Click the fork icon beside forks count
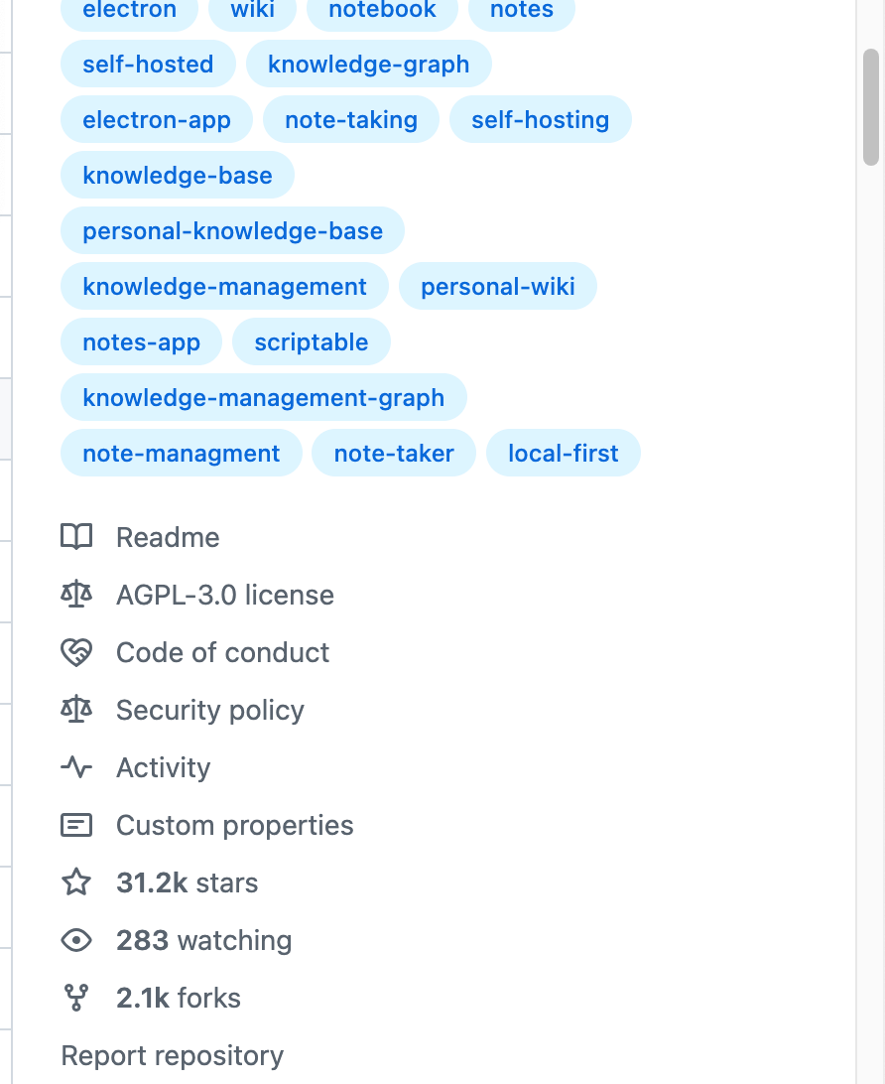The image size is (885, 1084). click(76, 998)
